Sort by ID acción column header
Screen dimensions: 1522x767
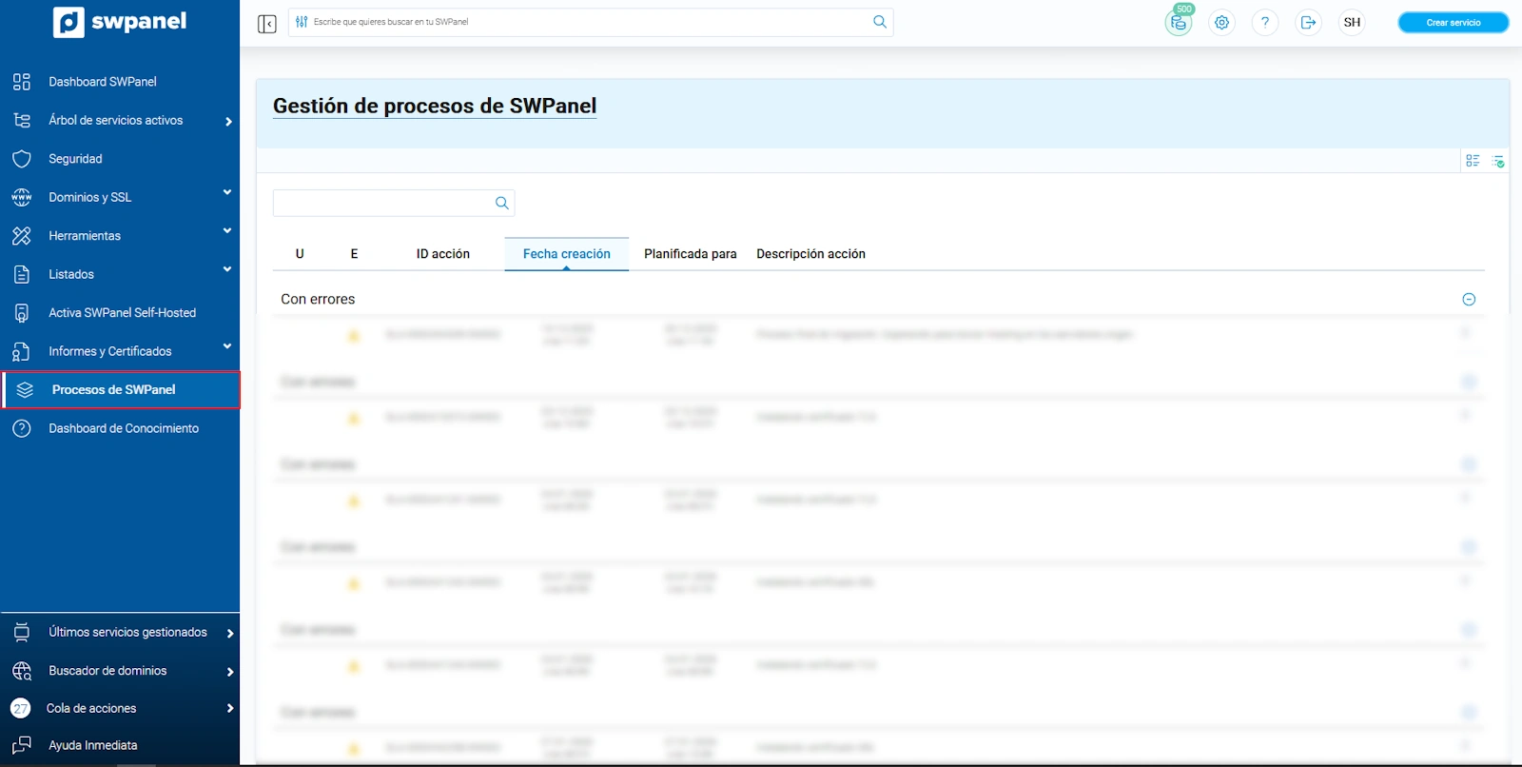point(442,254)
